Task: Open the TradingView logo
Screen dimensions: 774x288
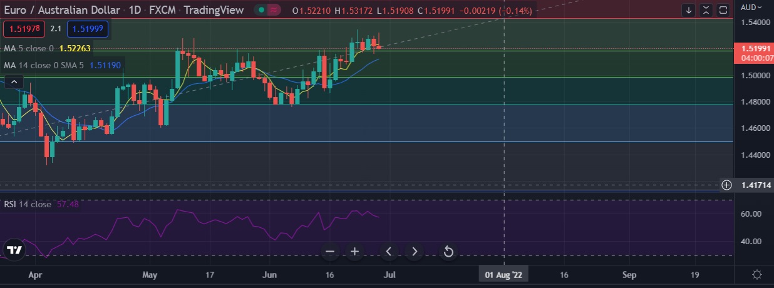Action: [x=15, y=250]
